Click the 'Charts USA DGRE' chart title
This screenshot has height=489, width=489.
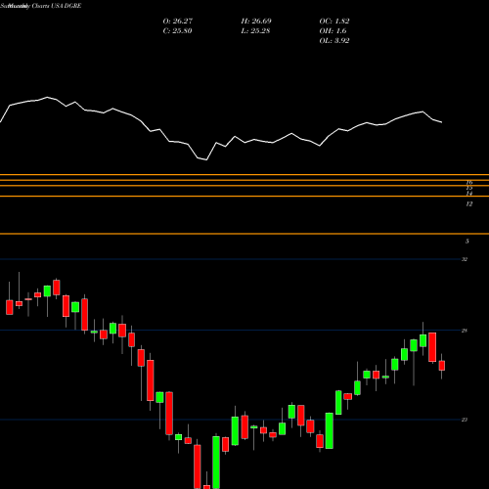57,6
